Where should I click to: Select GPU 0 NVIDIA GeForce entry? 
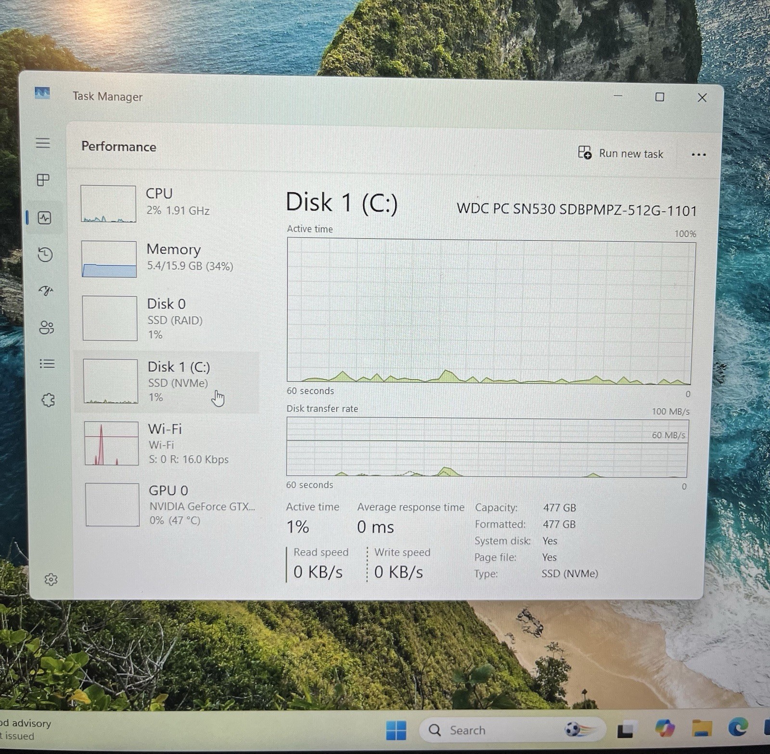pyautogui.click(x=170, y=505)
